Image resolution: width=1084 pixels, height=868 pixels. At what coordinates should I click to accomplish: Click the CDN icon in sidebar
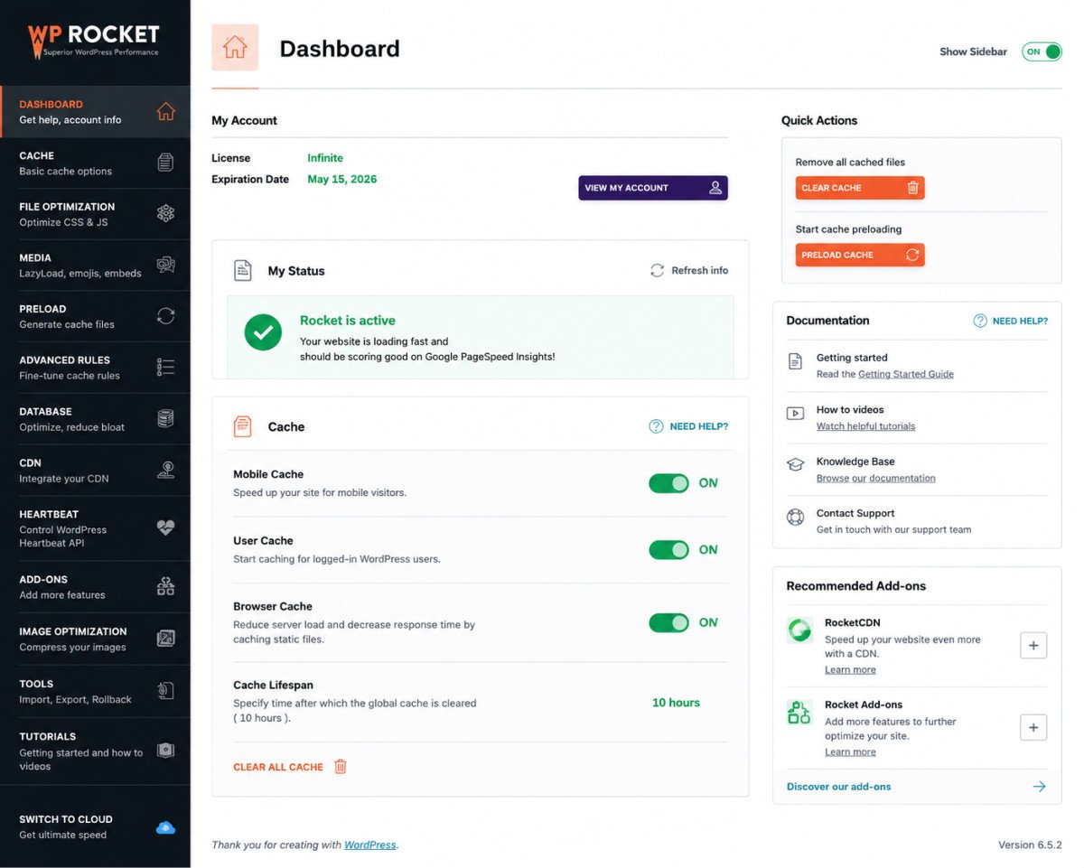pyautogui.click(x=165, y=470)
